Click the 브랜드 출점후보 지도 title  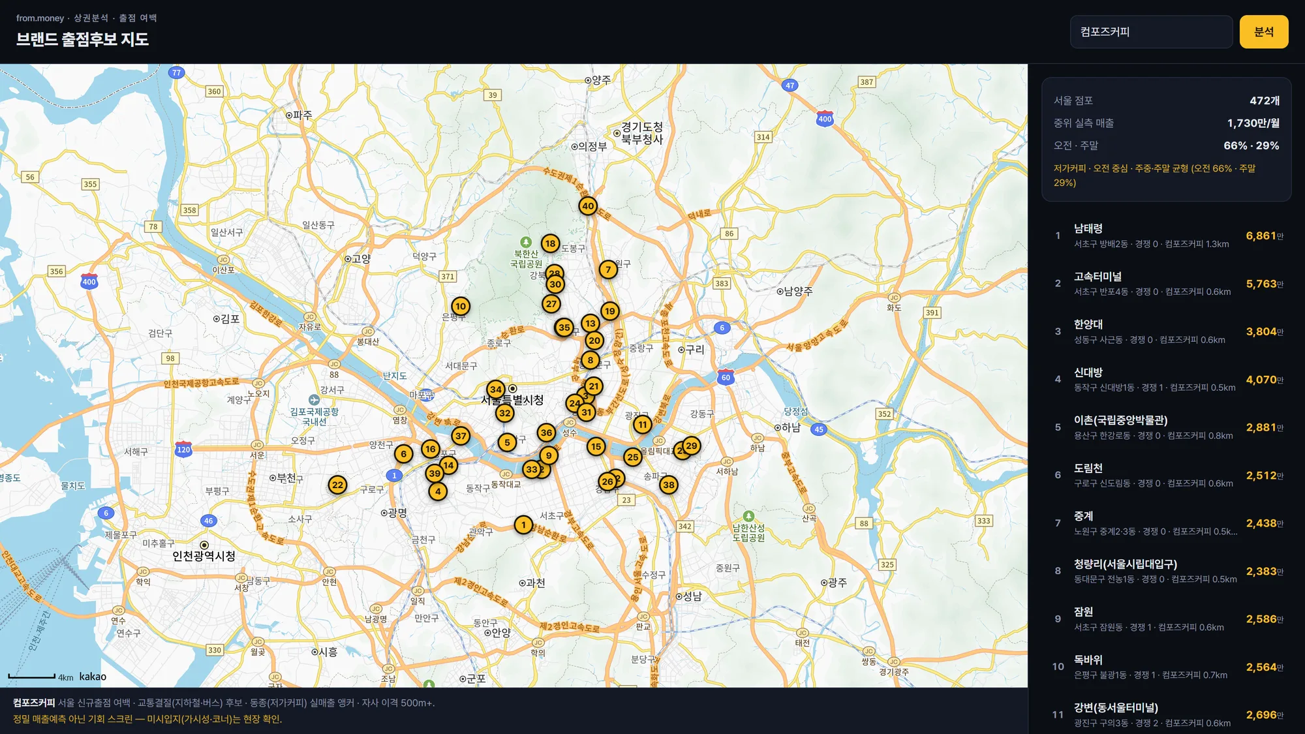pyautogui.click(x=82, y=40)
